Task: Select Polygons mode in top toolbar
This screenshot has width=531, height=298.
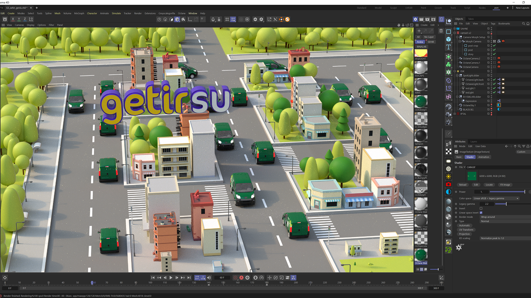Action: (x=171, y=19)
